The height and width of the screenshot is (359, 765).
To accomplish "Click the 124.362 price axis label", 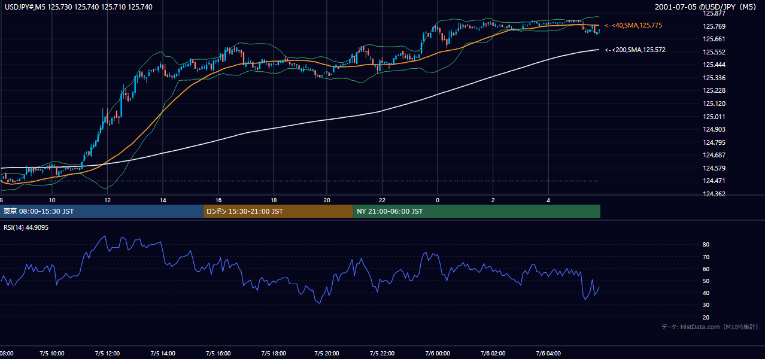I will click(714, 194).
